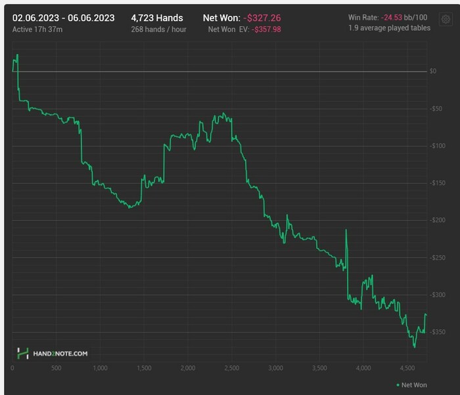The width and height of the screenshot is (460, 395).
Task: Click the 1,500 hands axis label
Action: pos(144,368)
